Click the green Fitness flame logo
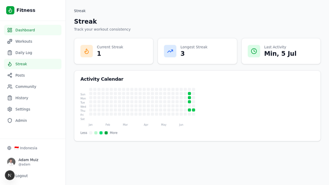 click(x=10, y=10)
